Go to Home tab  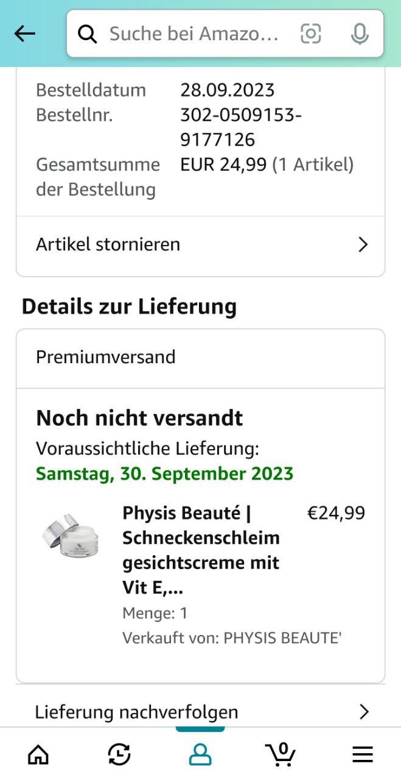coord(38,755)
